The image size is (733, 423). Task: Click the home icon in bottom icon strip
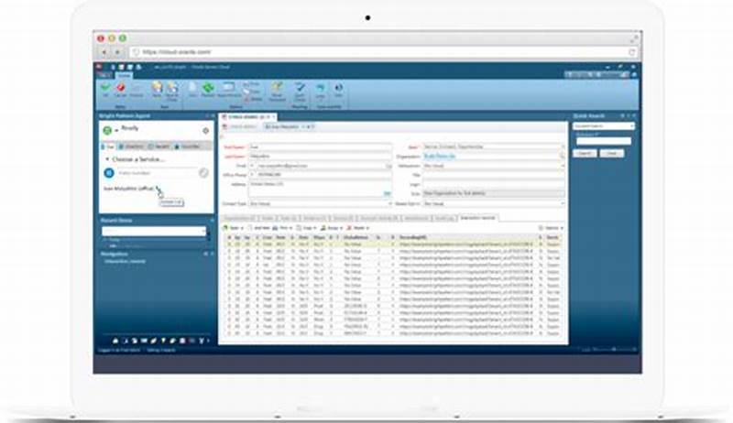pos(115,341)
